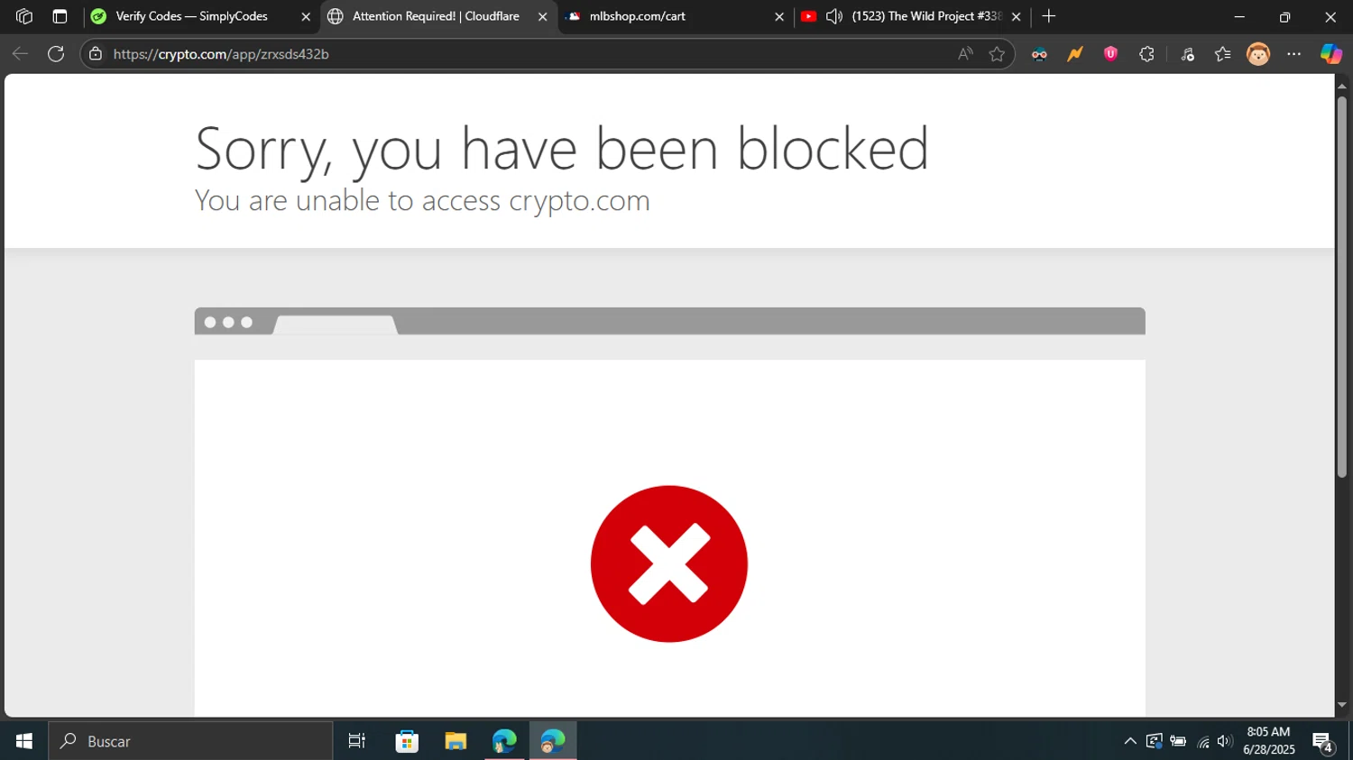Open the browser profile avatar
The image size is (1353, 760).
point(1258,54)
